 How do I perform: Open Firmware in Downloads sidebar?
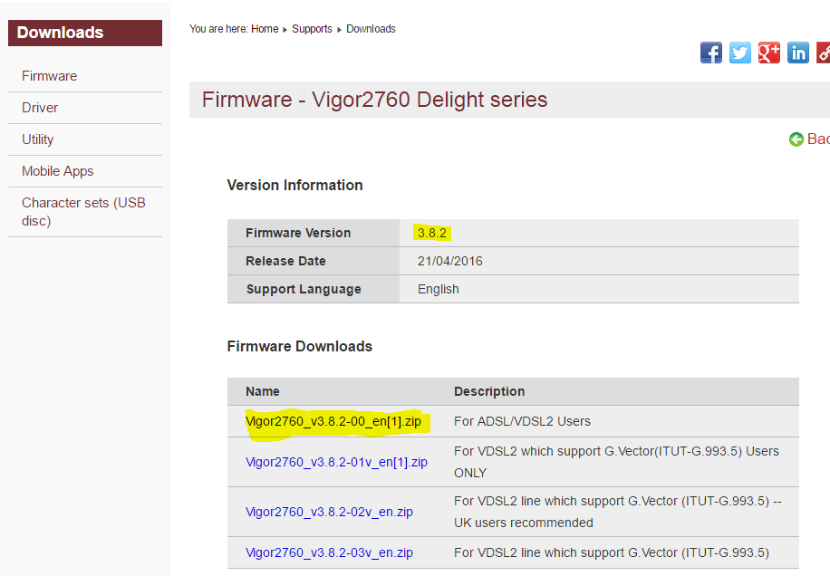coord(50,76)
